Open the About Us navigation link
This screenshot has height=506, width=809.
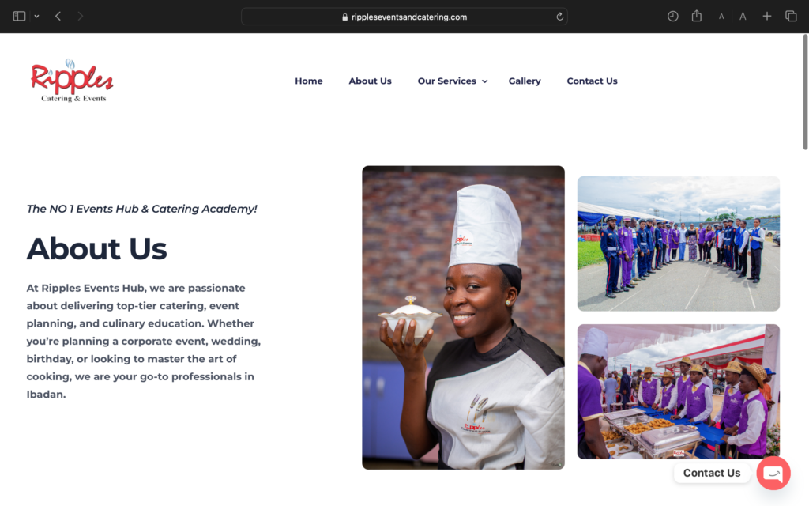coord(370,81)
